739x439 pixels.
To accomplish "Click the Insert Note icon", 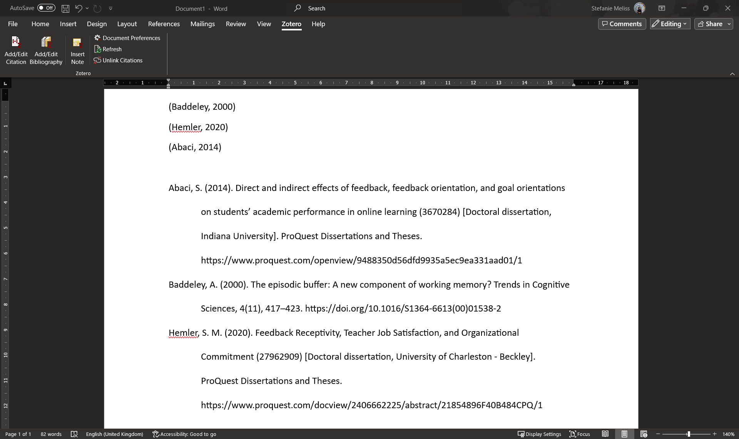I will coord(77,42).
